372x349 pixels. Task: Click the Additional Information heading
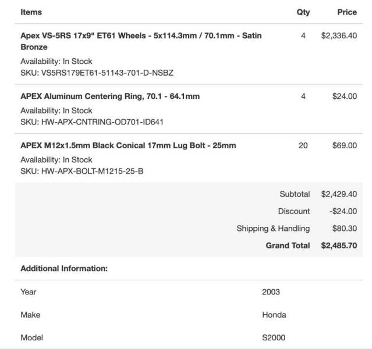tap(64, 268)
